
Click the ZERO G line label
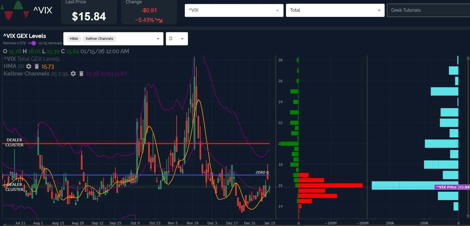pos(262,172)
